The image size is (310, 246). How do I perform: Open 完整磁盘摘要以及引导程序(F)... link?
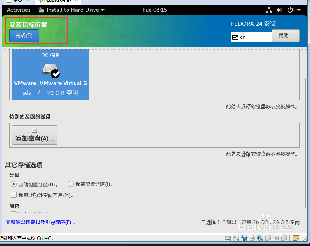click(40, 222)
